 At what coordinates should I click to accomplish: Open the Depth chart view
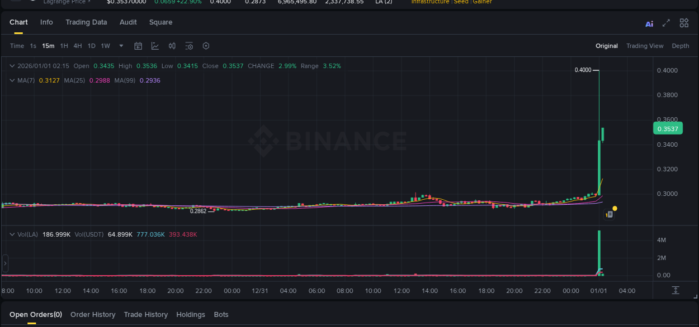[681, 46]
